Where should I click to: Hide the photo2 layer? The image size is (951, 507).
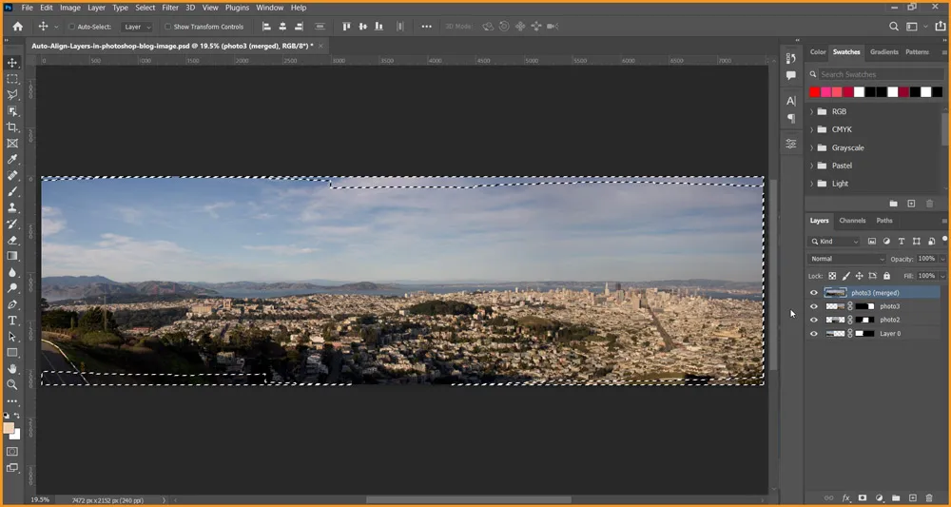pos(813,321)
